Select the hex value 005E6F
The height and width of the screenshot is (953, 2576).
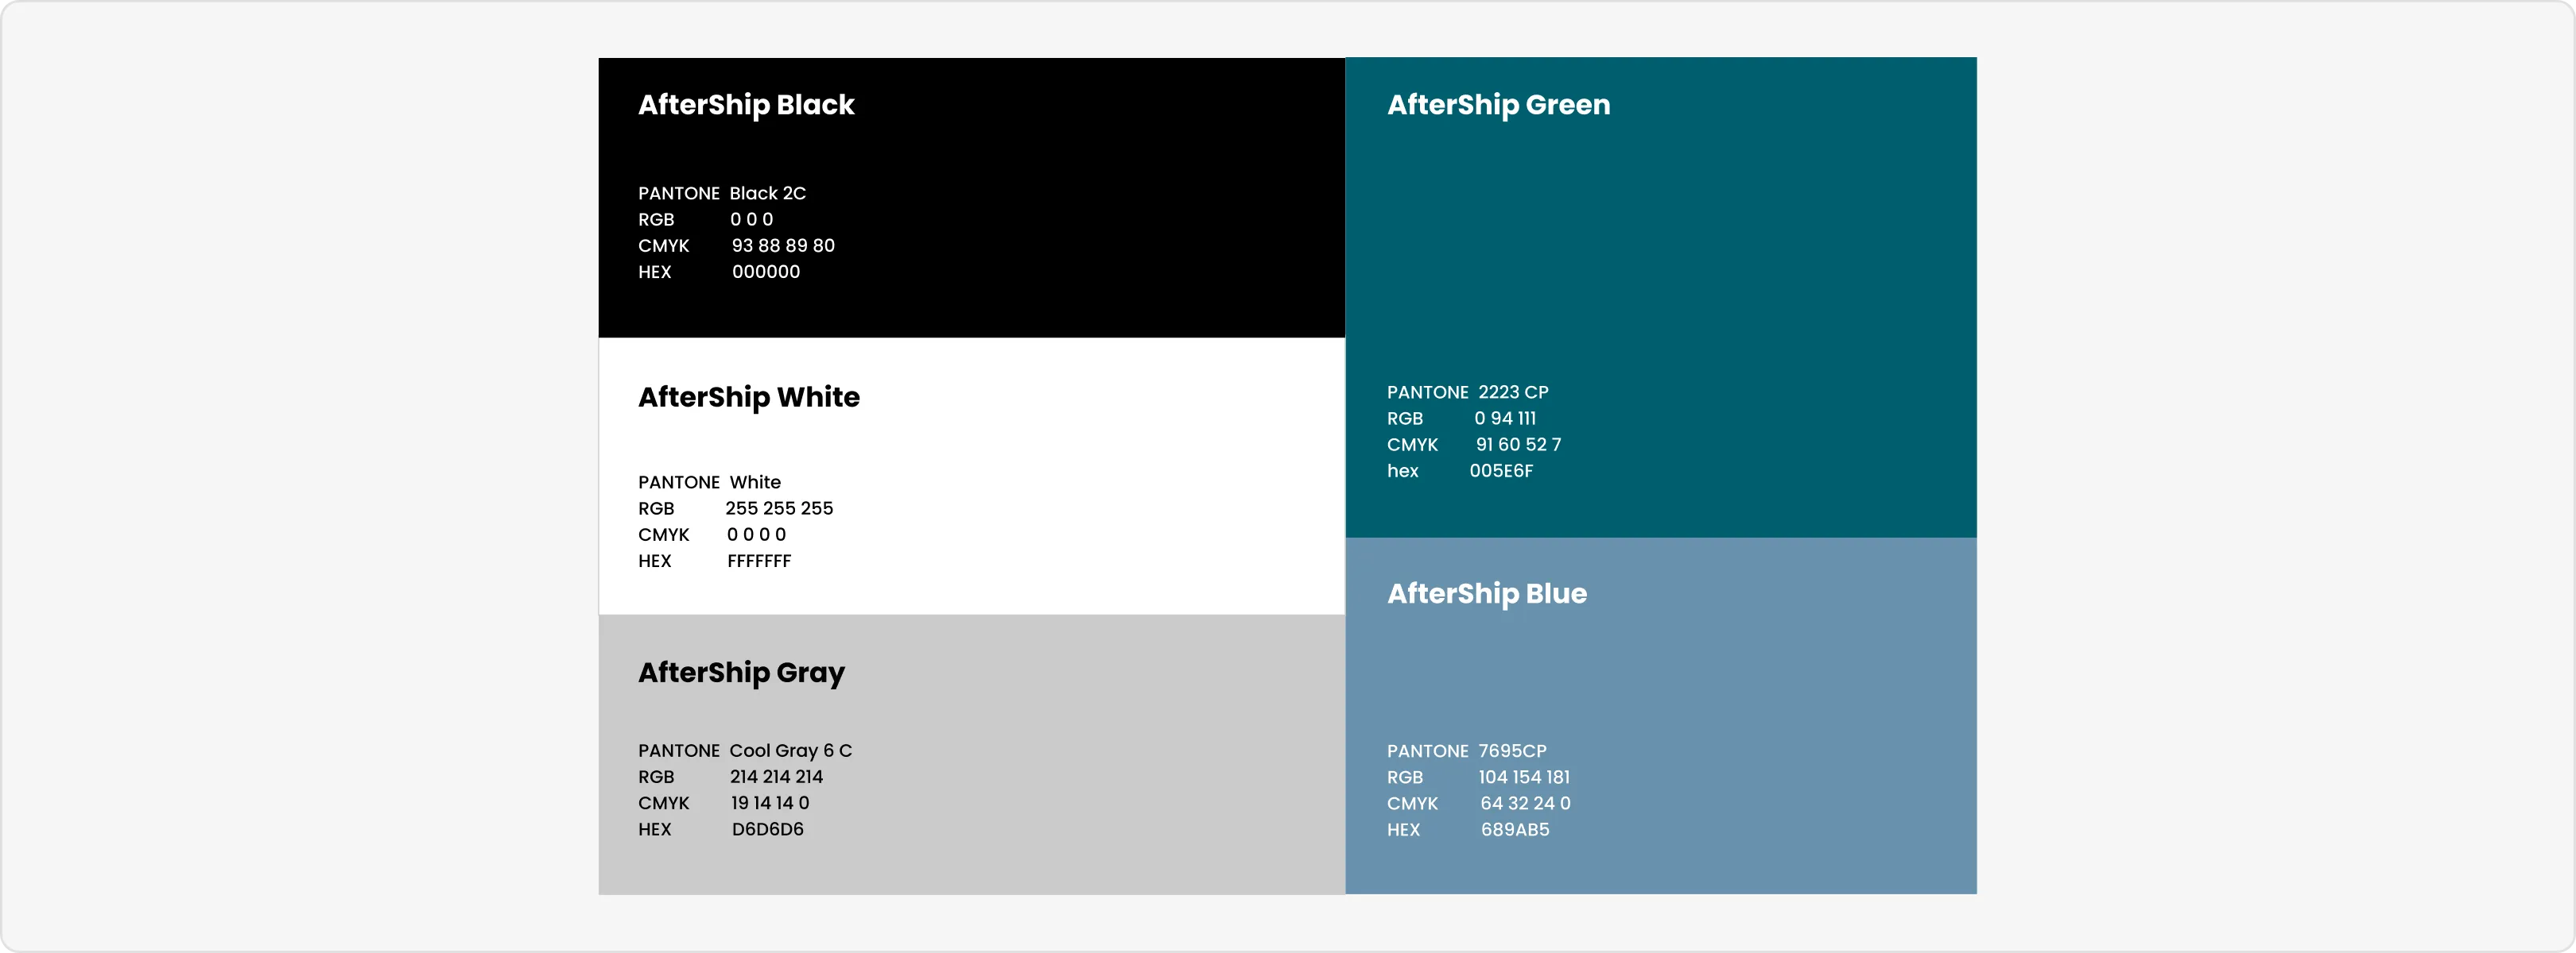tap(1501, 470)
